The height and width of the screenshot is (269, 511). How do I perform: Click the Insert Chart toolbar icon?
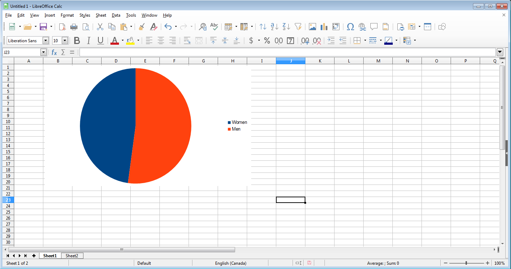(324, 27)
